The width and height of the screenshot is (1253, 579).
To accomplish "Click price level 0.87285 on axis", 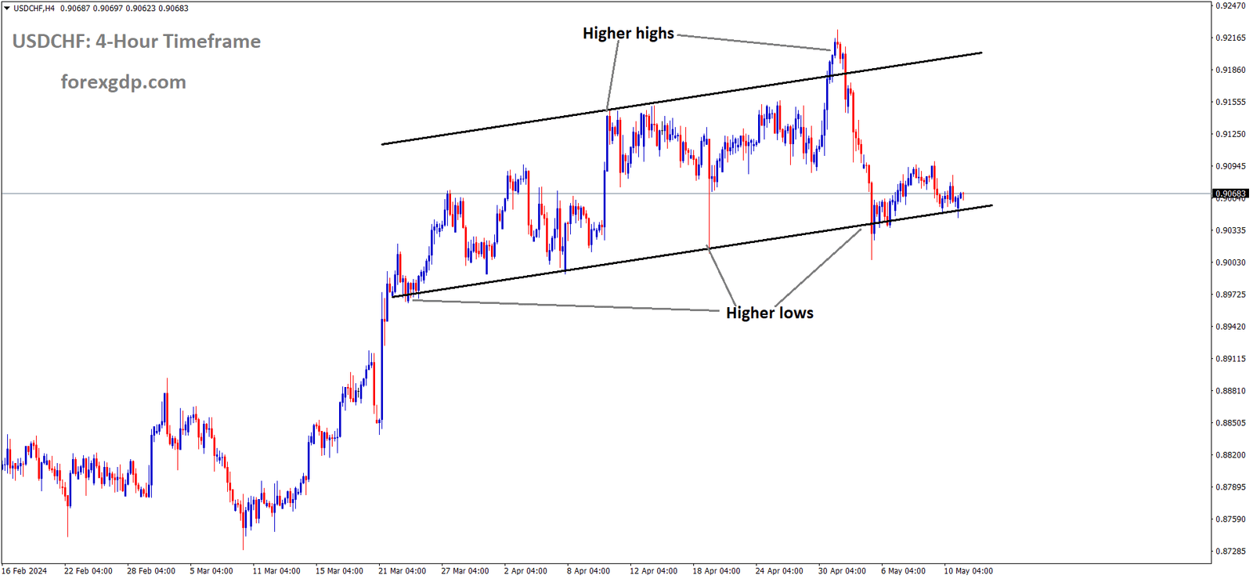I will [1230, 552].
